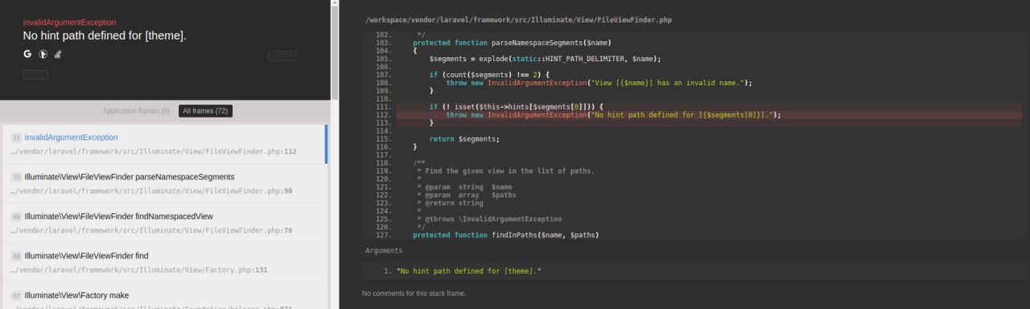Select frame 69 FileViewFinder findNamespacedView
Screen dimensions: 1030x309
pos(165,223)
